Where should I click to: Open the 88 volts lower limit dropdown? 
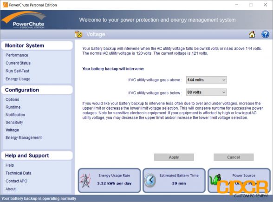click(x=206, y=92)
